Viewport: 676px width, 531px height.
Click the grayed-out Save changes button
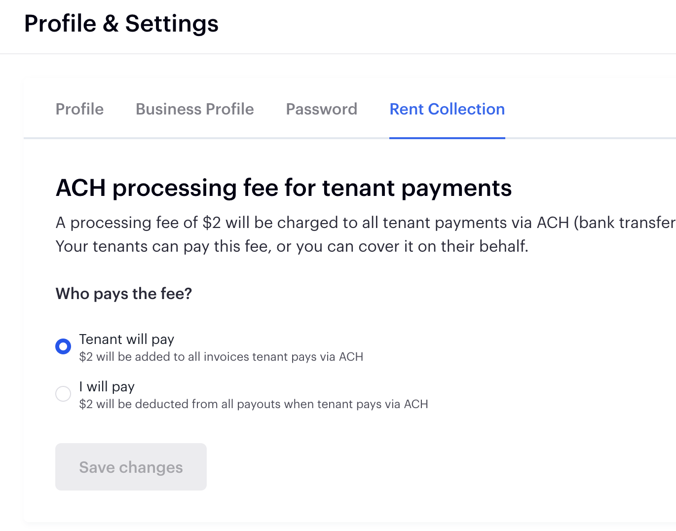pyautogui.click(x=131, y=467)
